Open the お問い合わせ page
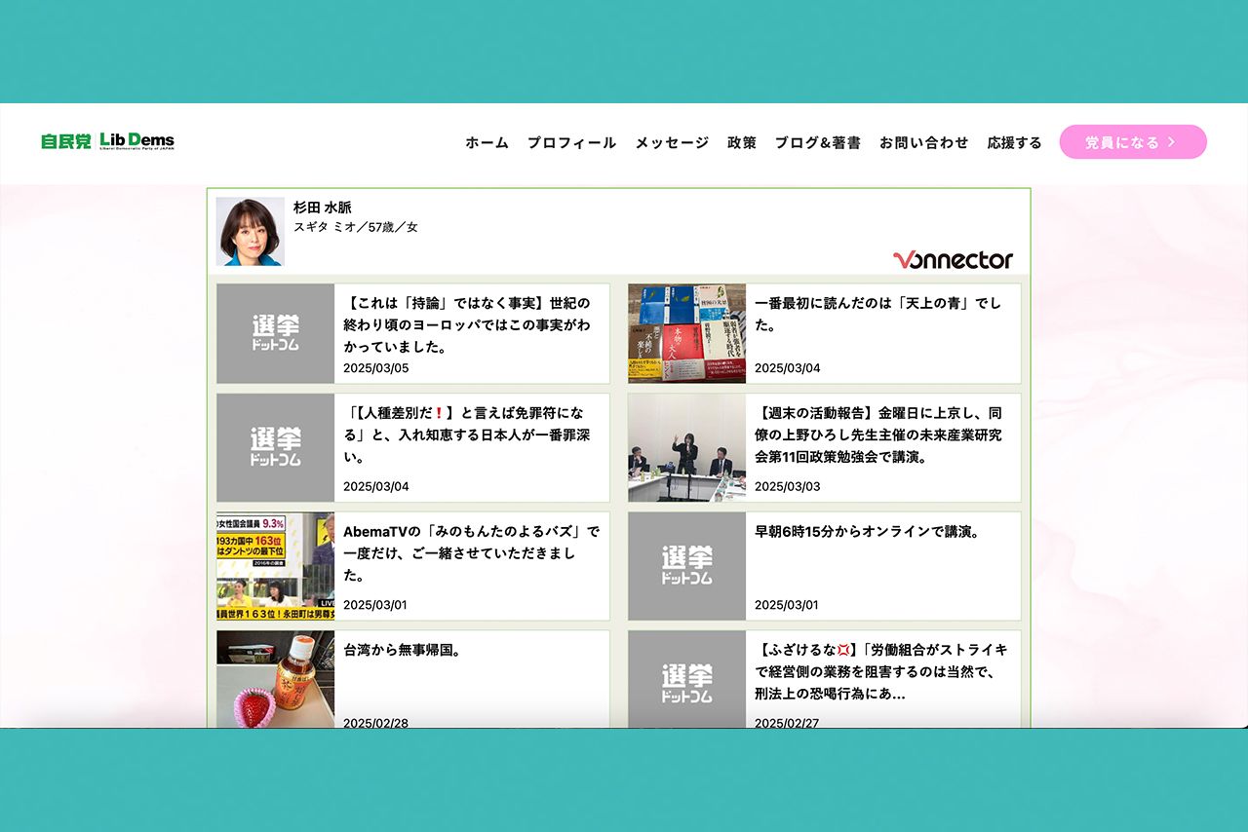Viewport: 1248px width, 832px height. [923, 142]
